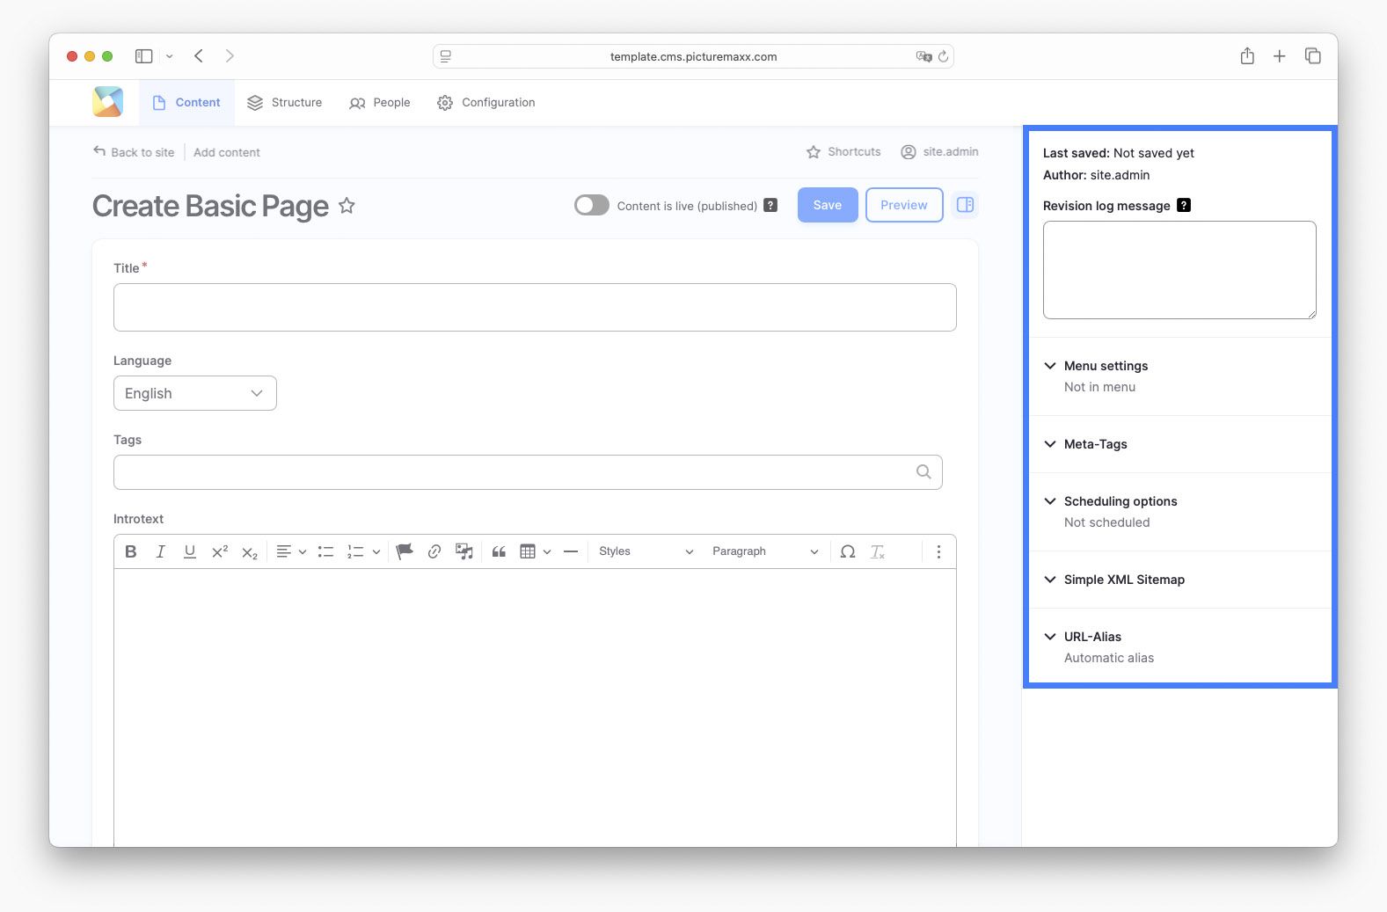Enable the Content is live toggle

tap(591, 205)
